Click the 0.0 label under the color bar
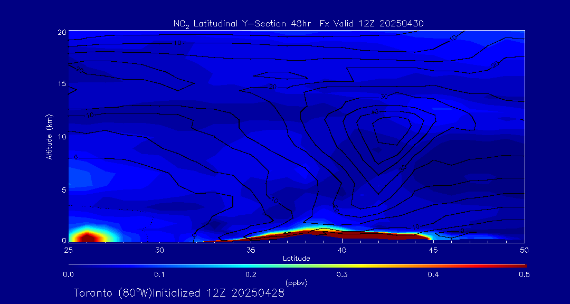The image size is (570, 304). pyautogui.click(x=69, y=274)
